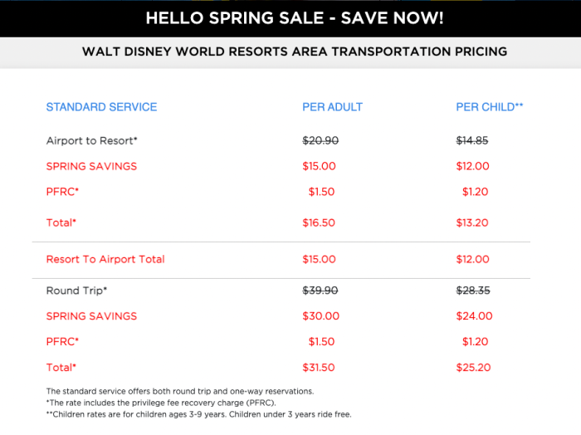
Task: Click the crossed-out $28.35 child price
Action: click(x=474, y=291)
